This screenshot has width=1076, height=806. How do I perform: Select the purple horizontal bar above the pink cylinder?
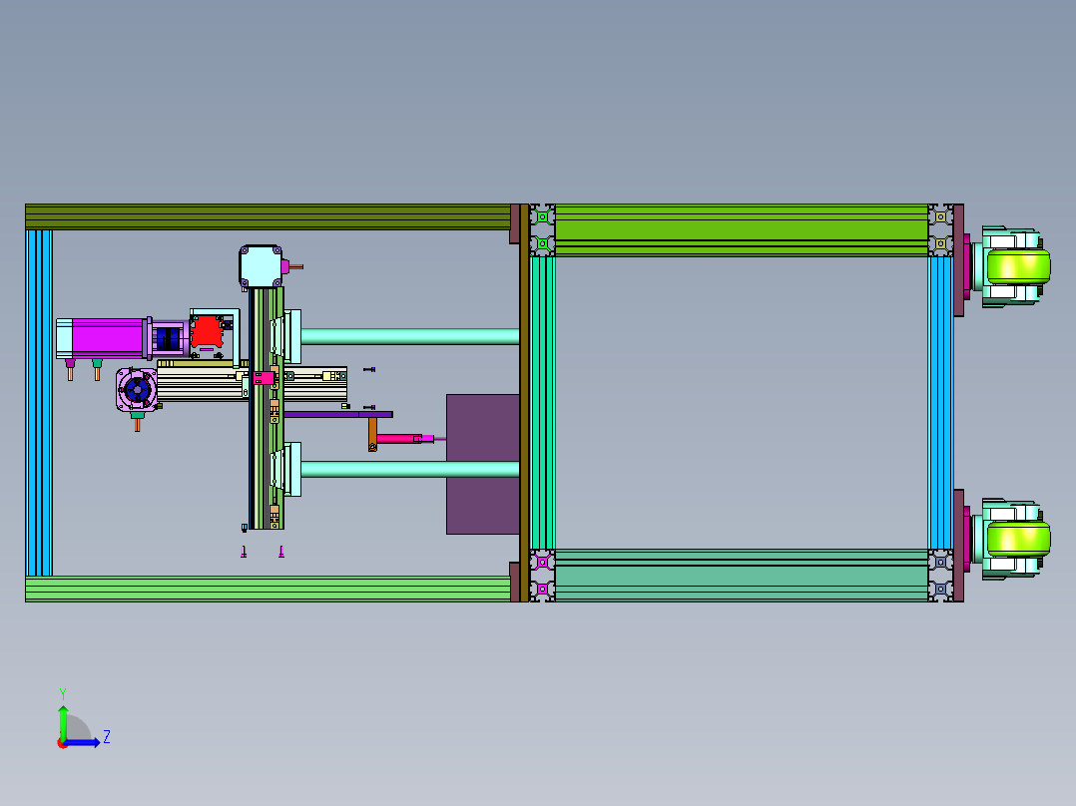(337, 414)
